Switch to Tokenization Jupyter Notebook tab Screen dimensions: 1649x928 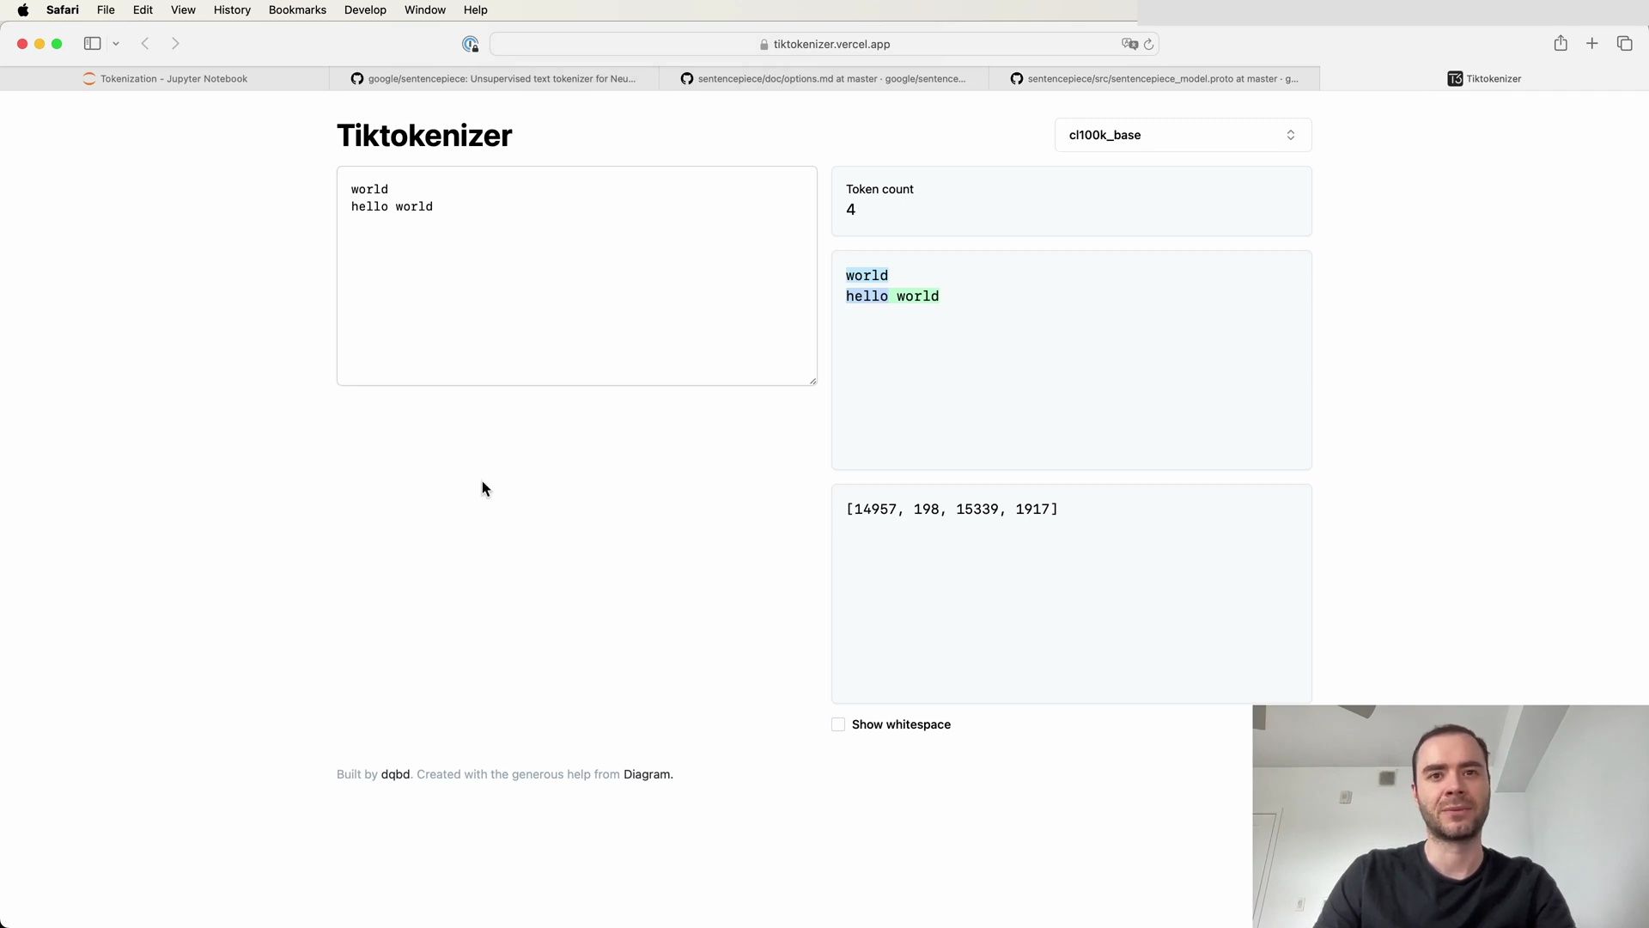(165, 78)
